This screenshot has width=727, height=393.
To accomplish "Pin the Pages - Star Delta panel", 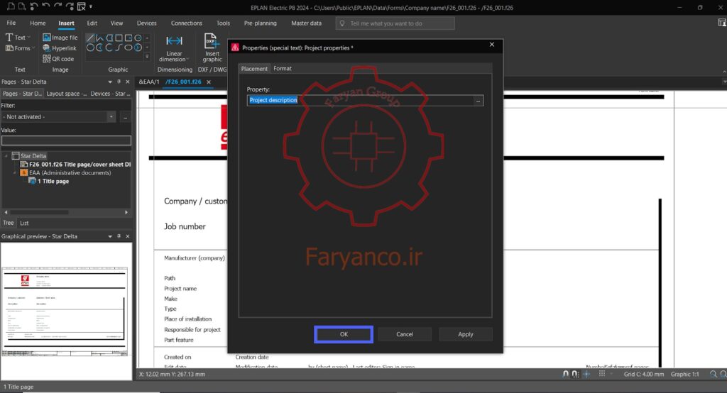I will click(x=119, y=82).
